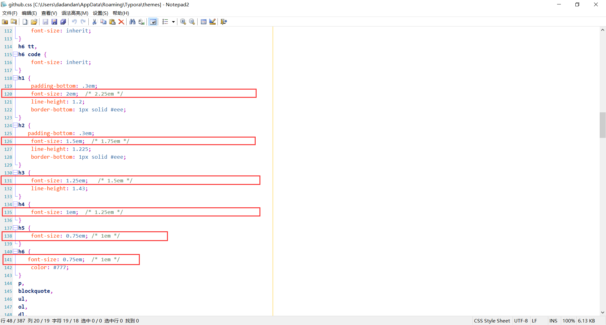606x325 pixels.
Task: Click the red X delete icon
Action: (x=121, y=22)
